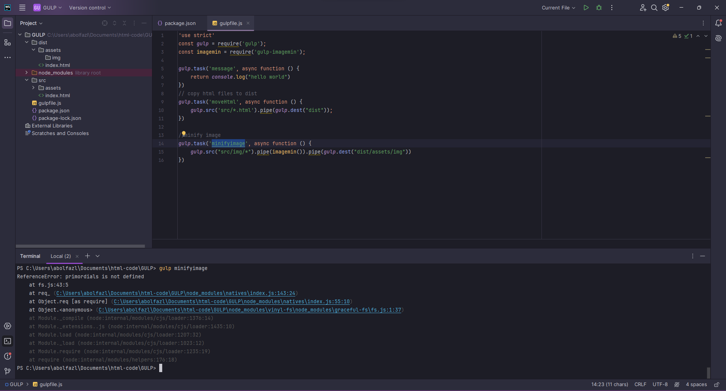Open IDE settings gear icon

(x=666, y=8)
